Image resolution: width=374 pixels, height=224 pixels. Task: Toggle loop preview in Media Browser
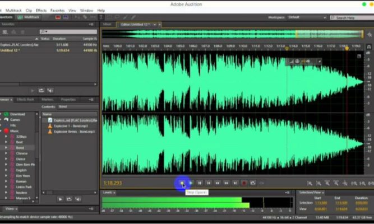[x=69, y=199]
